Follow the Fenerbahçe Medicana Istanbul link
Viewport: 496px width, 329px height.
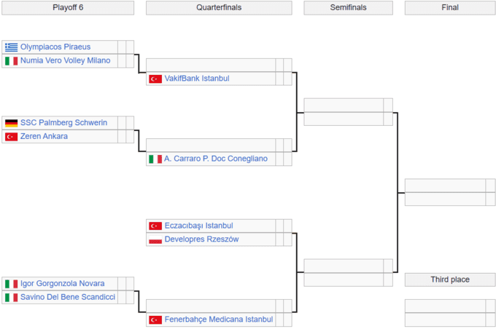219,320
